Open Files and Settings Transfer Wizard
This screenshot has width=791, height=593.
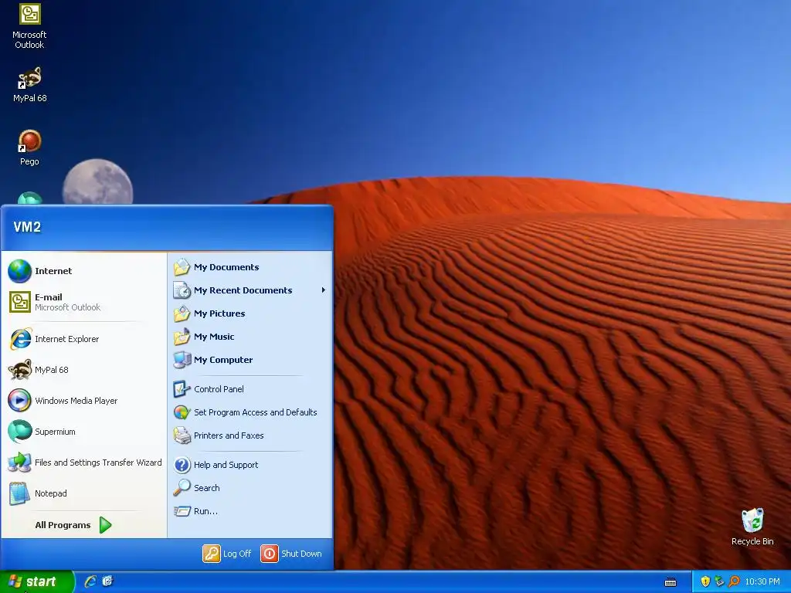(x=85, y=463)
